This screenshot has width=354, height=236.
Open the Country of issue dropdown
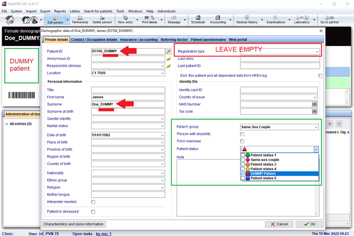pyautogui.click(x=315, y=97)
